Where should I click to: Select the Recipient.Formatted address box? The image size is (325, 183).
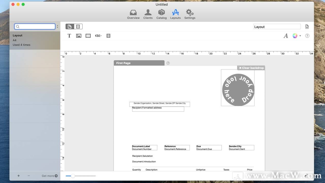click(x=158, y=109)
